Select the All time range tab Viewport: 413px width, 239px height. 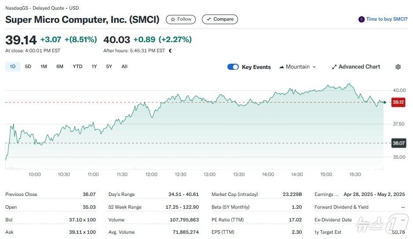124,67
